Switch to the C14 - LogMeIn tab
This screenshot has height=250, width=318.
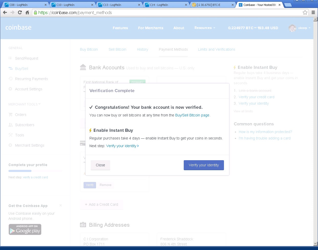pyautogui.click(x=166, y=5)
